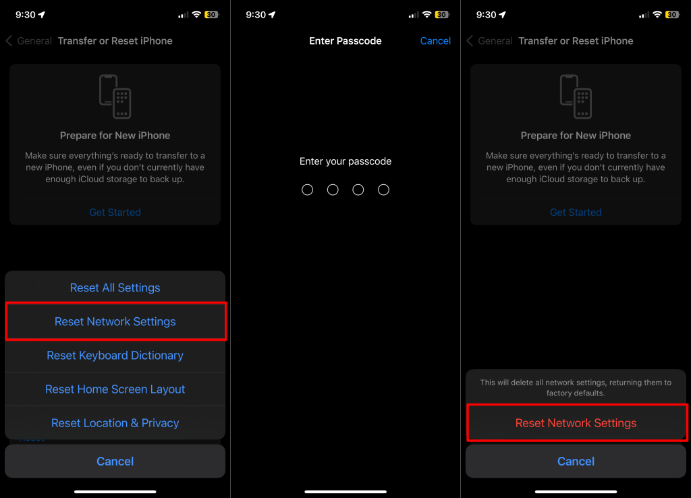Tap the General back chevron on right screen
Image resolution: width=691 pixels, height=498 pixels.
[470, 41]
